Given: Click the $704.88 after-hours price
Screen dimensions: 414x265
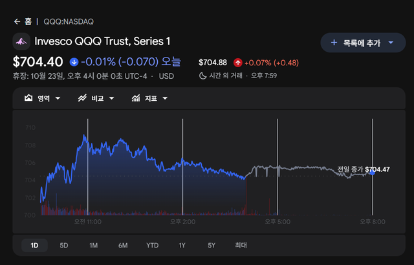Looking at the screenshot, I should pyautogui.click(x=213, y=63).
